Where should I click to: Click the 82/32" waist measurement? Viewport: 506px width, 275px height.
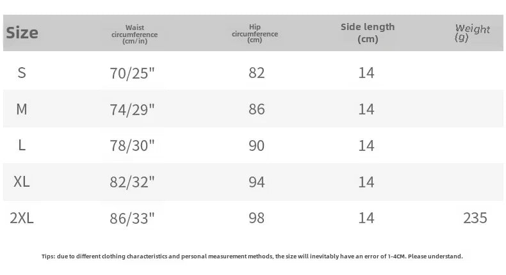point(133,182)
